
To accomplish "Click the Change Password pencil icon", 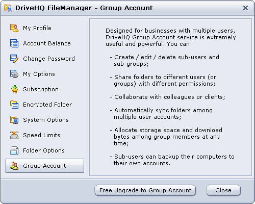I will point(14,59).
